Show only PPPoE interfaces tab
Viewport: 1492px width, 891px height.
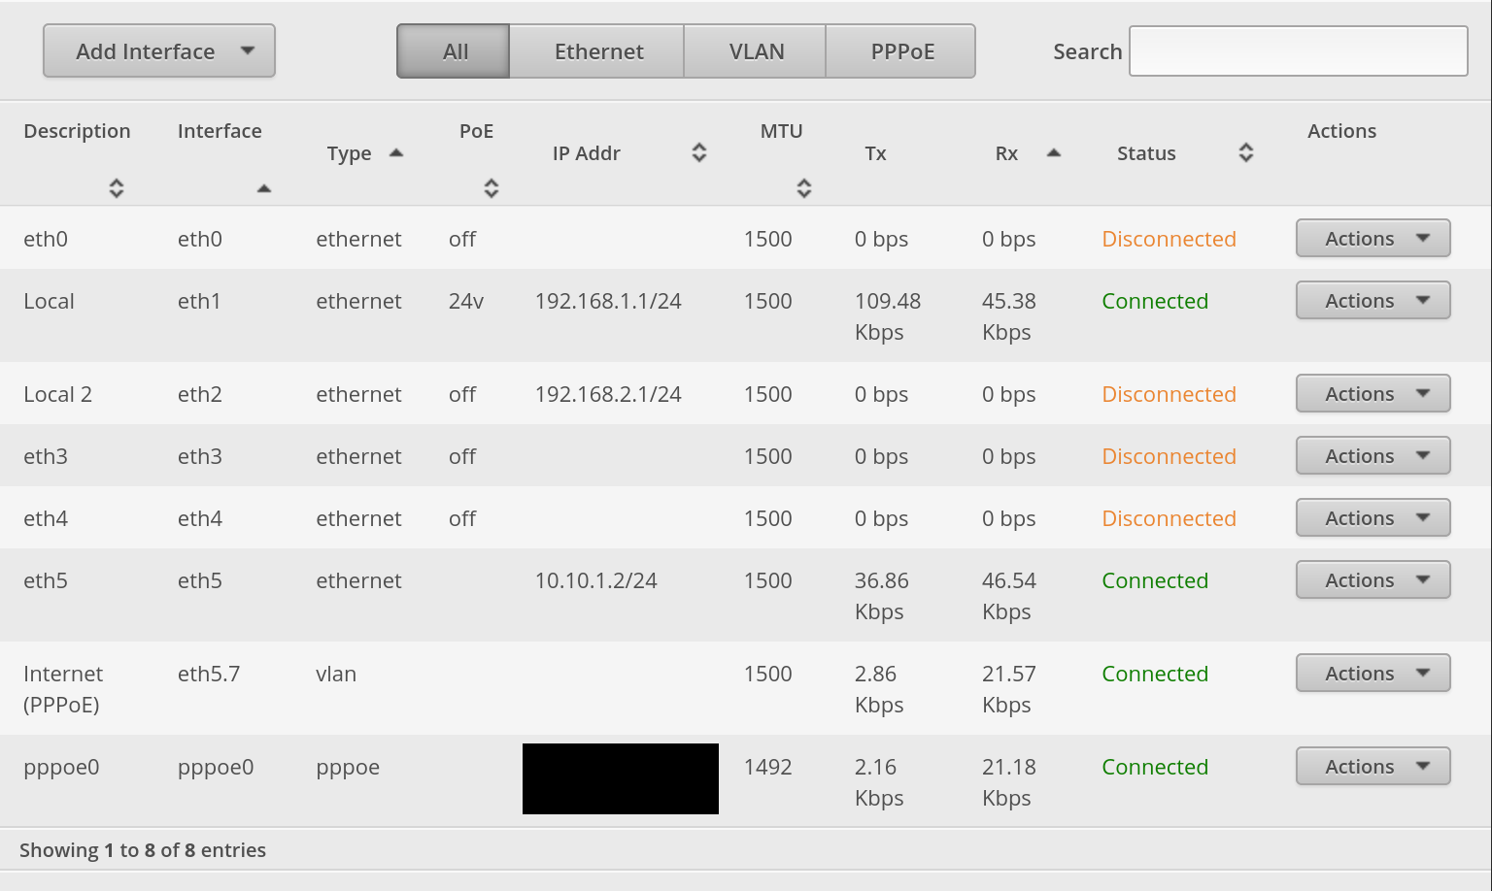pos(901,51)
